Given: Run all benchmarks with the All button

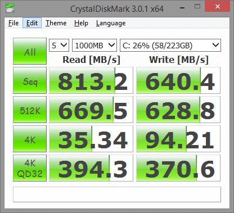Looking at the screenshot, I should (30, 51).
